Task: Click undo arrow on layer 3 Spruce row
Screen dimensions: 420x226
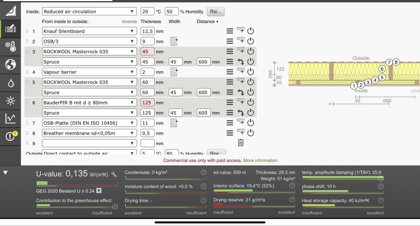Action: click(x=241, y=62)
